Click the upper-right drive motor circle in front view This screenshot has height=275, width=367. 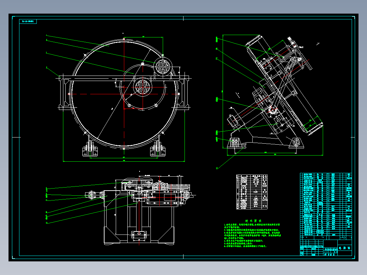click(163, 66)
